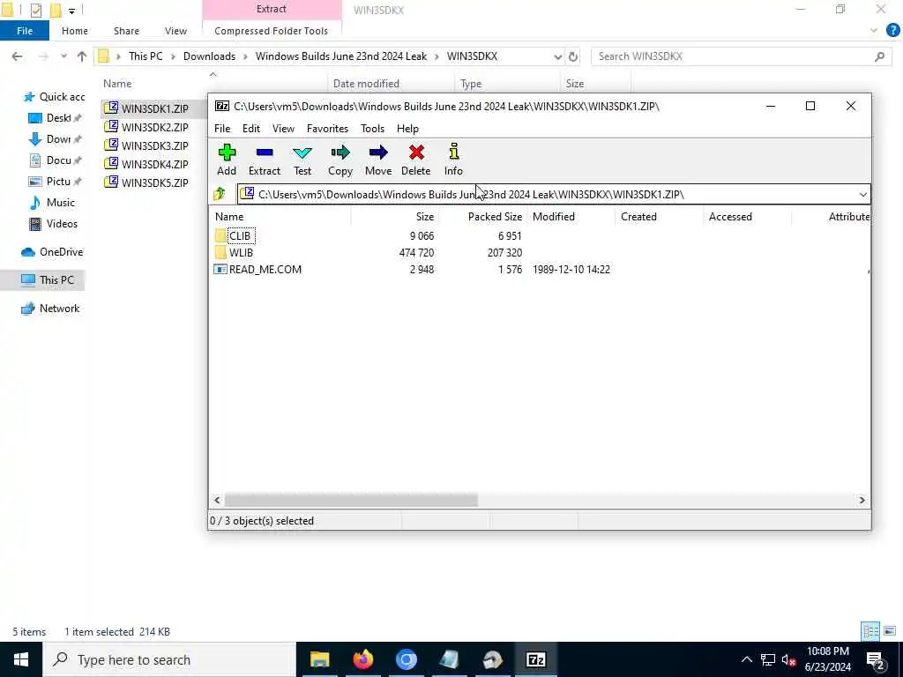Image resolution: width=903 pixels, height=677 pixels.
Task: Open the Info toolbar icon in 7-Zip
Action: [x=453, y=160]
